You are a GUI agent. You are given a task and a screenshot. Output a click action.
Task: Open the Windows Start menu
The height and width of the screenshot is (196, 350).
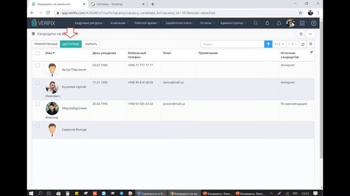tap(31, 193)
